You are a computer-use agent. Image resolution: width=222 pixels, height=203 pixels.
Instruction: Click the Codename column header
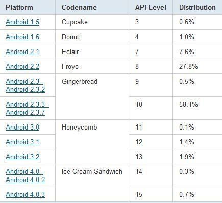(x=79, y=7)
